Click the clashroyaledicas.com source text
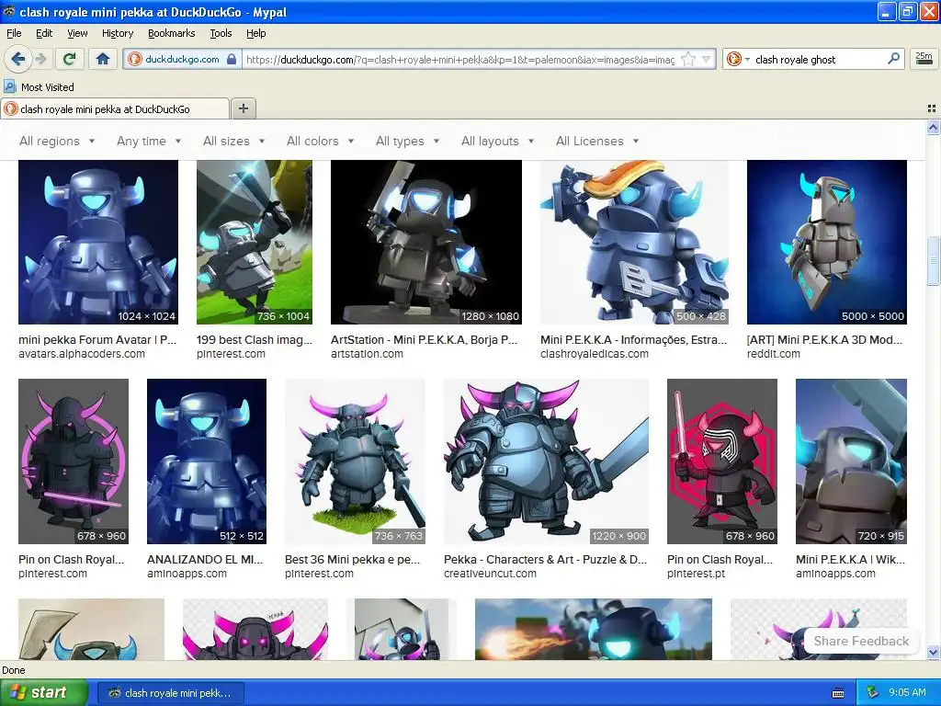941x706 pixels. (x=595, y=354)
